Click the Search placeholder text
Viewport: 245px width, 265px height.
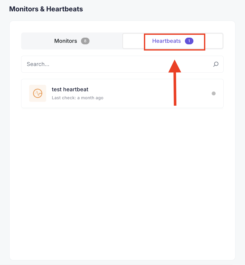(38, 64)
